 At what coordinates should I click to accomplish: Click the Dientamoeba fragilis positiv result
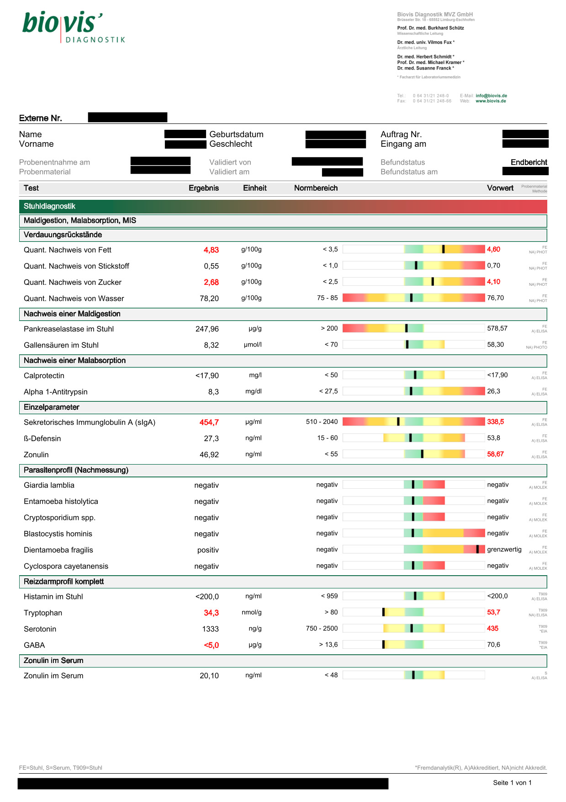click(x=208, y=550)
